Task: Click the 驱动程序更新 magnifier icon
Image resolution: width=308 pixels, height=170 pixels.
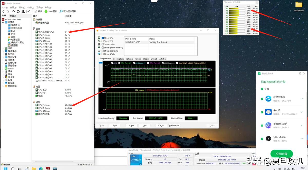Action: [x=61, y=12]
